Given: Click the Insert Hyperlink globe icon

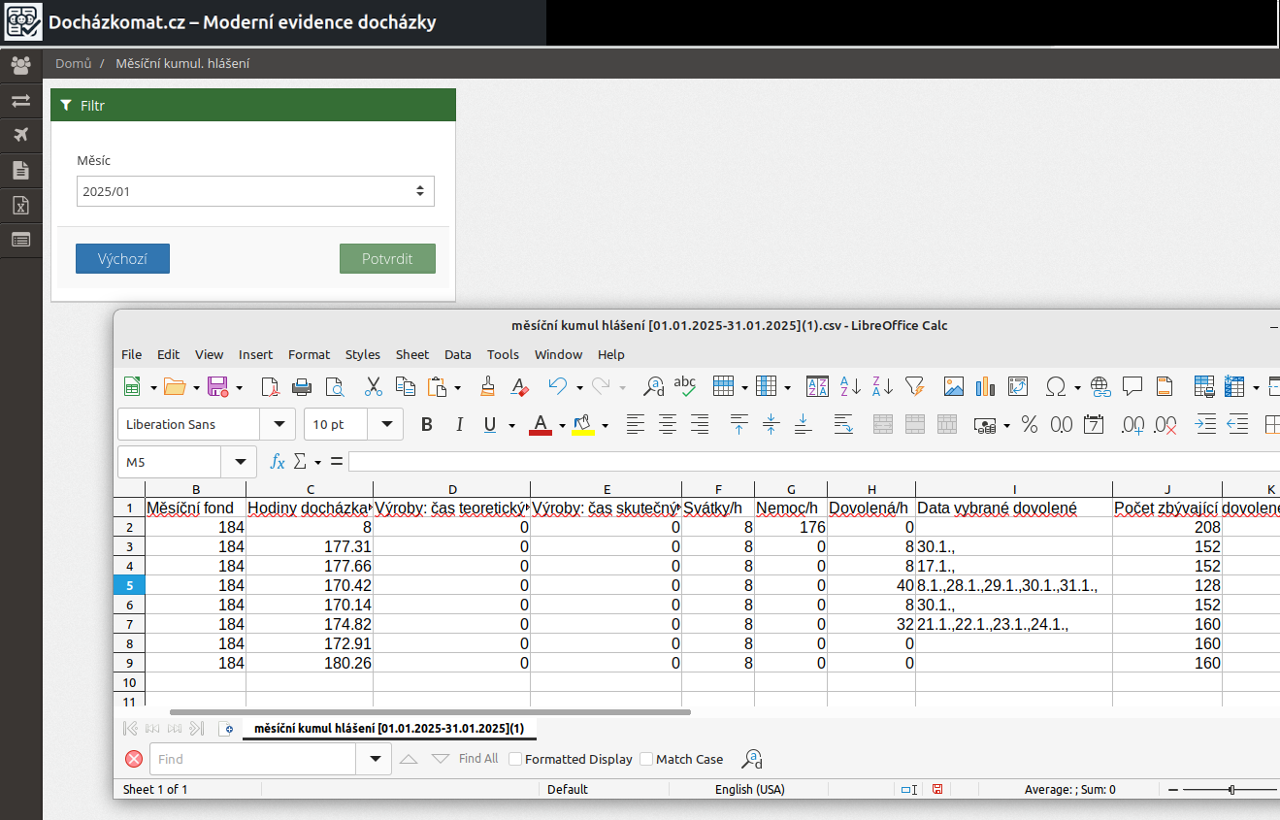Looking at the screenshot, I should 1100,387.
